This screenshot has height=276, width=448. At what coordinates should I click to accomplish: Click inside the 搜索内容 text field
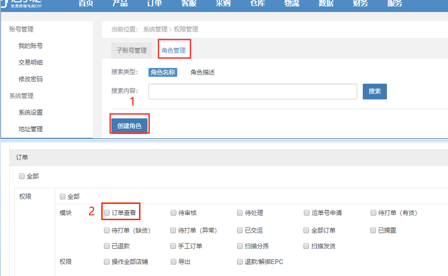tap(252, 92)
